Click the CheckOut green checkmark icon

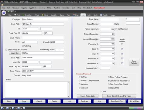[23, 15]
